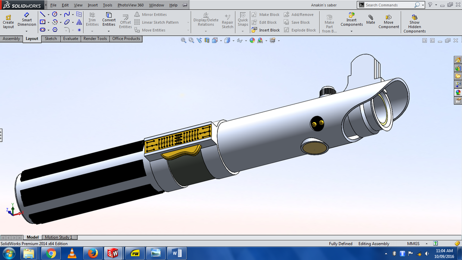Expand the Insert Components dropdown arrow
Image resolution: width=462 pixels, height=260 pixels.
351,31
